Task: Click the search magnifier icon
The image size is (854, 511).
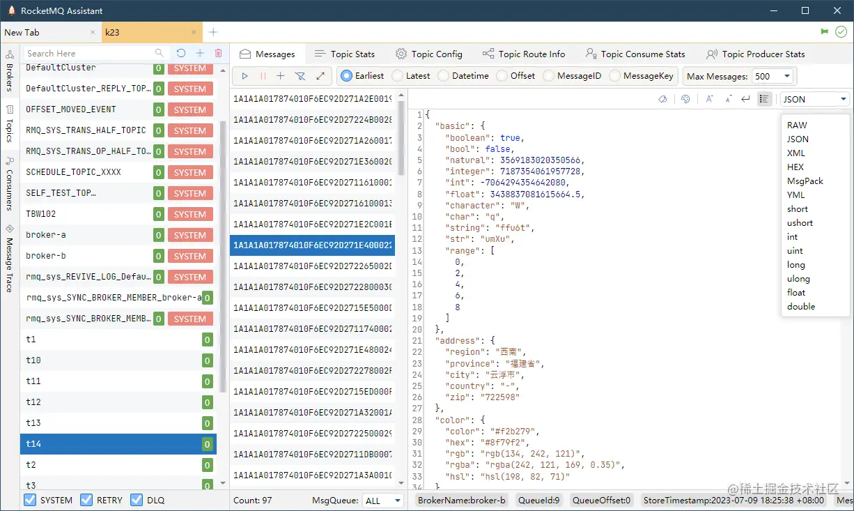Action: tap(160, 53)
